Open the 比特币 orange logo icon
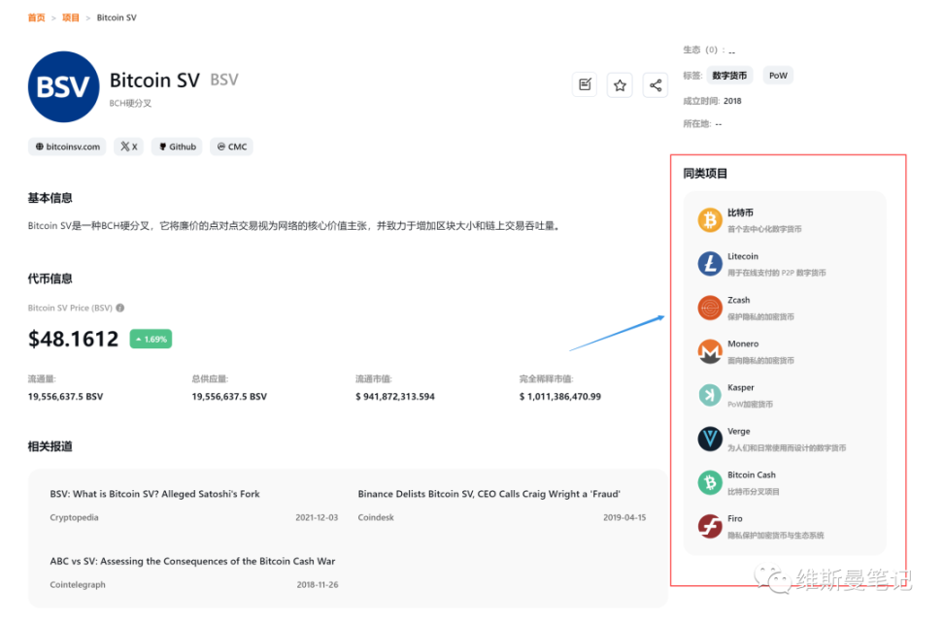The image size is (944, 622). pos(710,220)
